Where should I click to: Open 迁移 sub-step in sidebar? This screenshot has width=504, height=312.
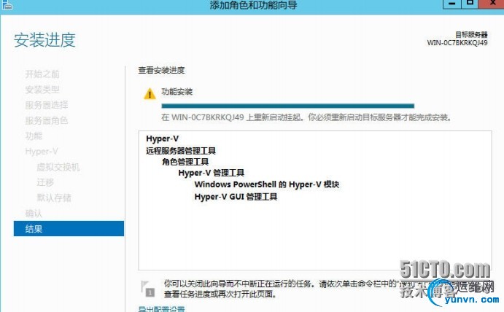45,182
